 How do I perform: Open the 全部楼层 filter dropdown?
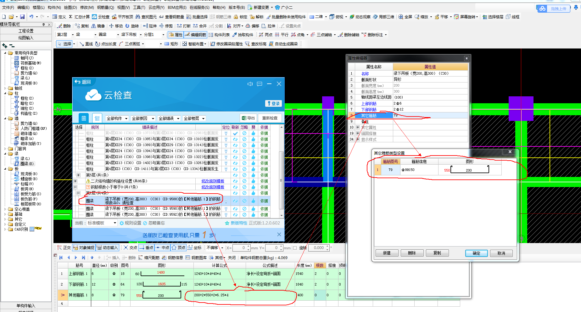coord(194,118)
